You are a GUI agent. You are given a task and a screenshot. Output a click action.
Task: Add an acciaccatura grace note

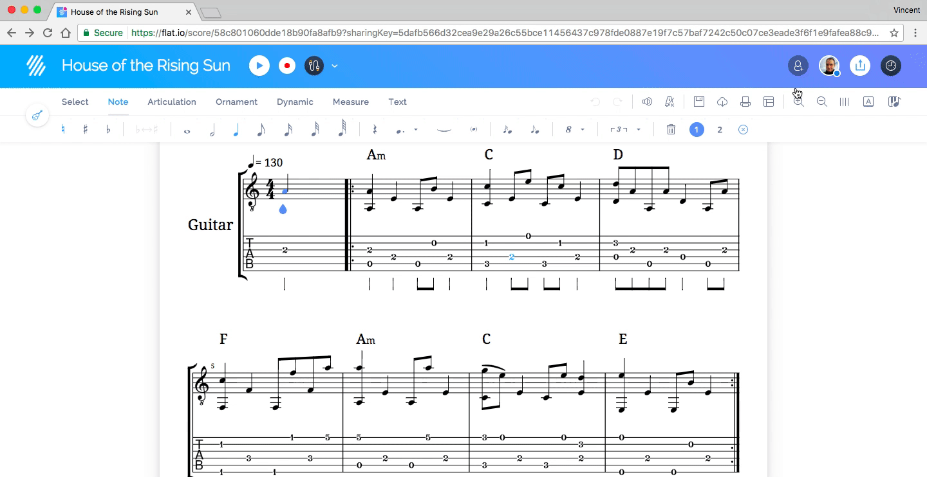click(x=507, y=129)
